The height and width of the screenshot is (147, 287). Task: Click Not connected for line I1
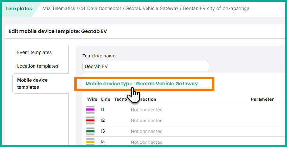pyautogui.click(x=147, y=110)
